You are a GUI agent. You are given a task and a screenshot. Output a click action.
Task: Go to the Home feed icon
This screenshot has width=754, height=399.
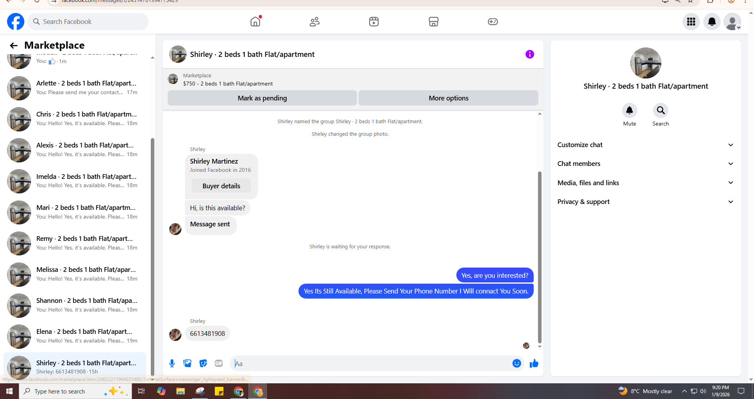point(256,22)
